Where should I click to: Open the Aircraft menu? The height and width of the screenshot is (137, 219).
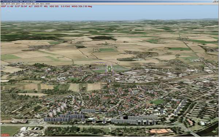(8, 4)
